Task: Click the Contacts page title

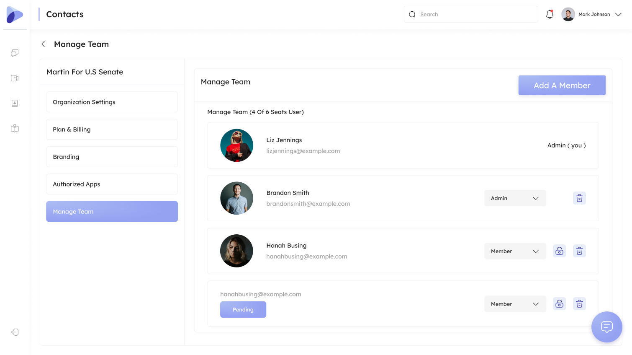Action: [x=65, y=14]
